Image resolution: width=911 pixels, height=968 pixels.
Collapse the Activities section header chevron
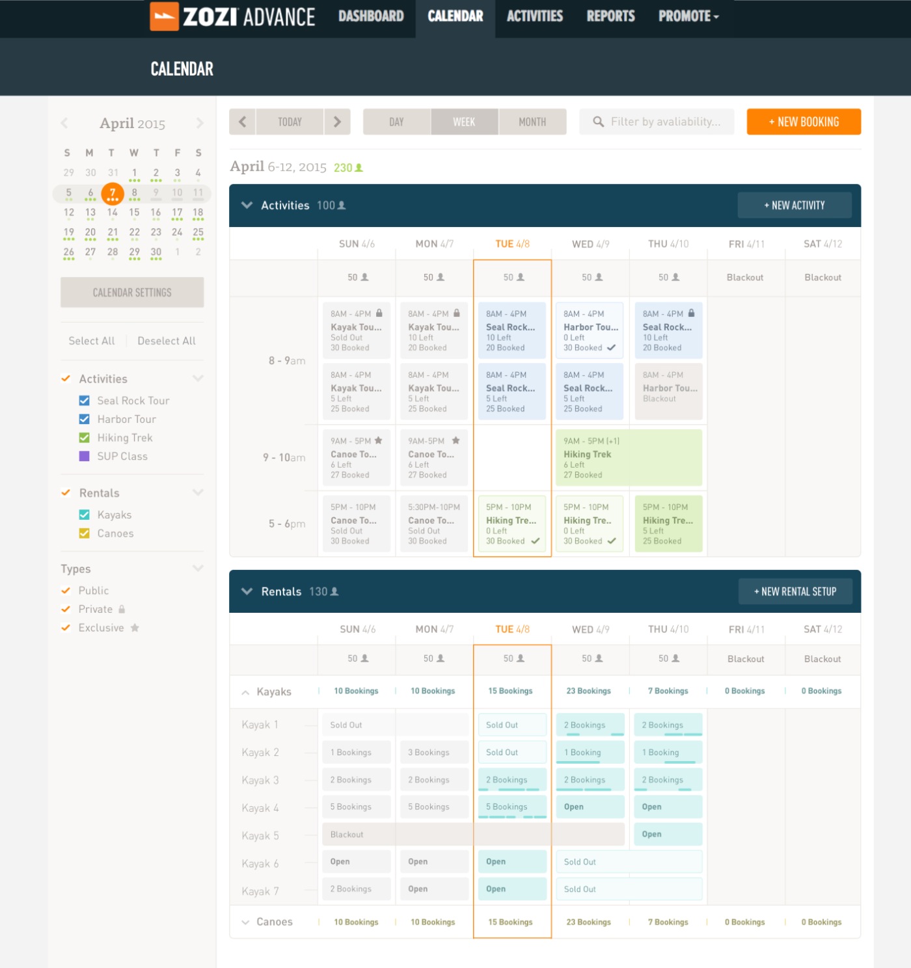tap(247, 205)
